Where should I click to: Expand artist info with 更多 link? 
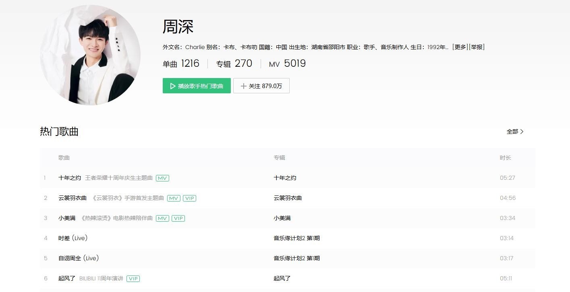(x=460, y=47)
